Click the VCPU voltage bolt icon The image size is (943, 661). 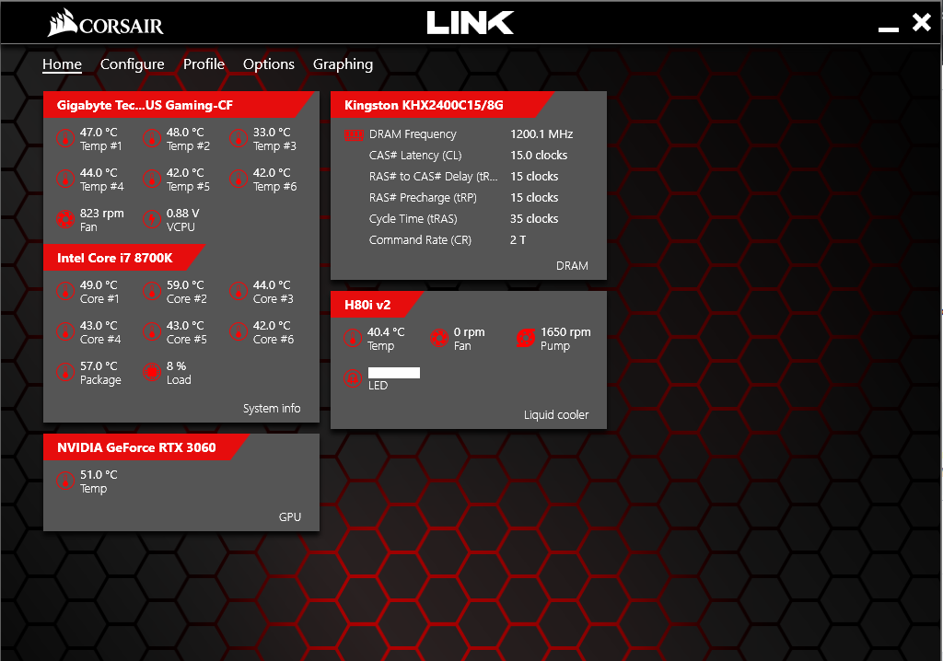(x=152, y=219)
